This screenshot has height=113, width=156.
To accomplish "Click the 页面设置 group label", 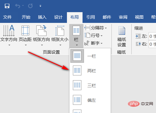I will point(51,52).
